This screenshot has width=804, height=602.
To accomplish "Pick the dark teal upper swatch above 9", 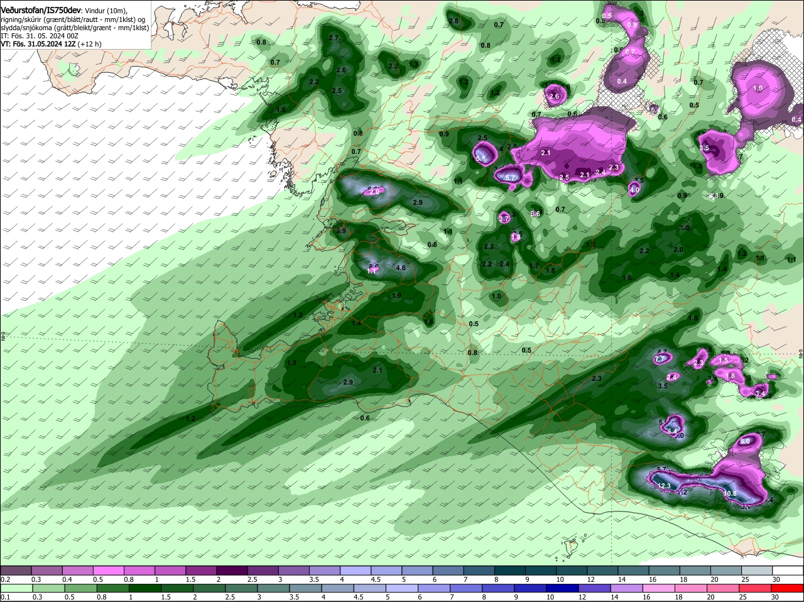I will tap(541, 570).
